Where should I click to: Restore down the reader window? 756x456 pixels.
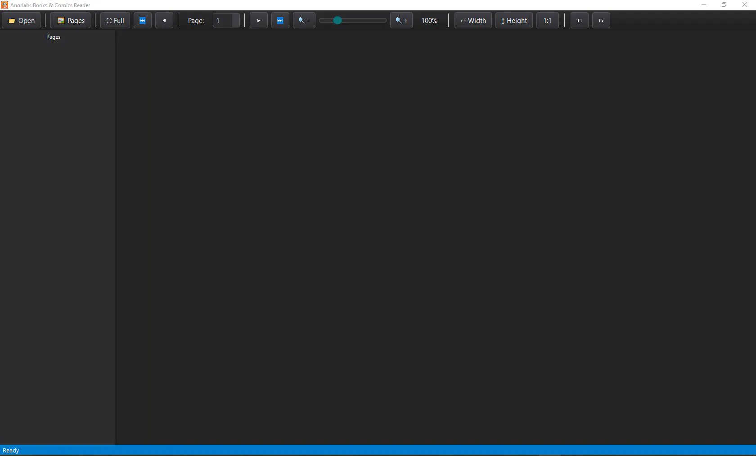[x=724, y=5]
